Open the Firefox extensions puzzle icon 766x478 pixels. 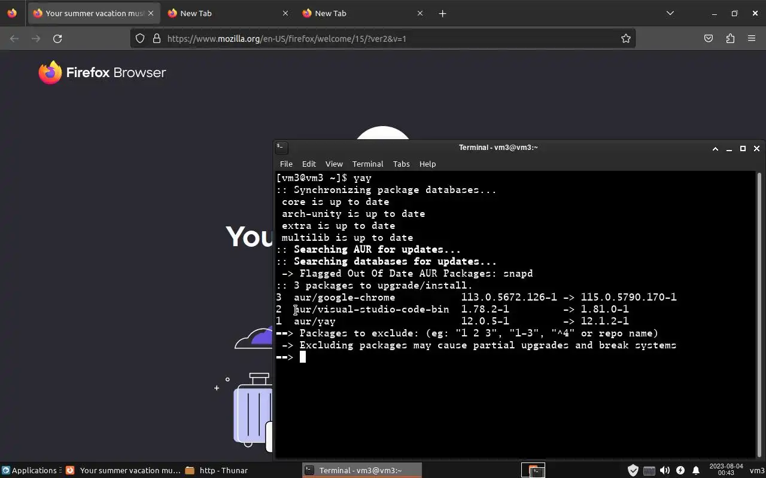[x=730, y=39]
